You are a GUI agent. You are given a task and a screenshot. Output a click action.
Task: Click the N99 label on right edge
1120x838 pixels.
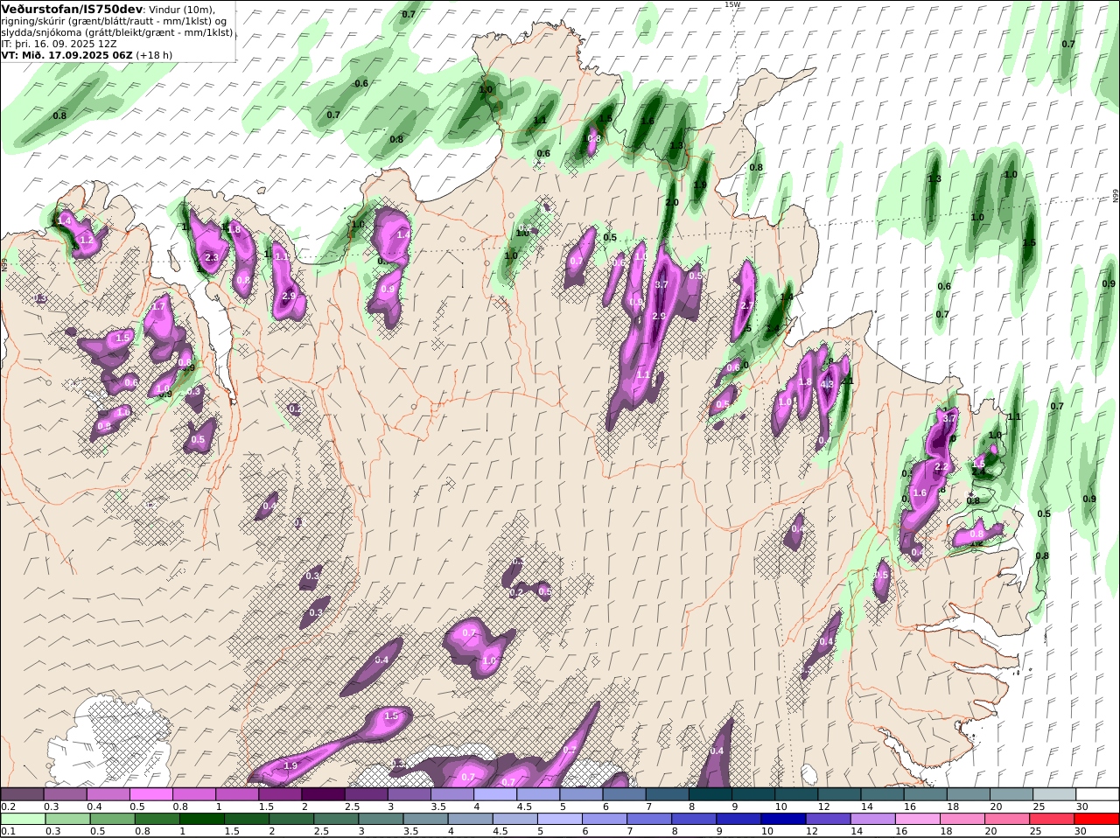1116,196
